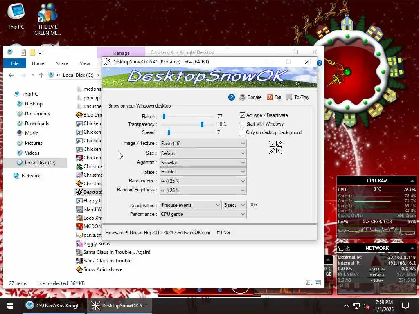
Task: Click the SoftwareOK.com freeware link
Action: point(194,233)
